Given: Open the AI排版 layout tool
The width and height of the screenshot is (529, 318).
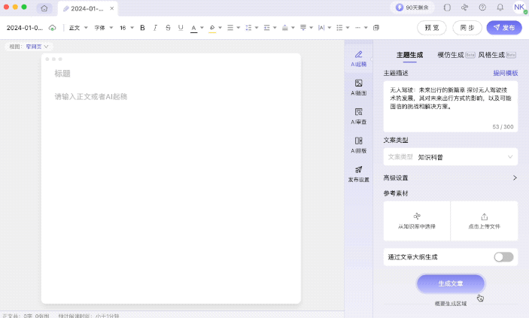Looking at the screenshot, I should click(x=359, y=144).
